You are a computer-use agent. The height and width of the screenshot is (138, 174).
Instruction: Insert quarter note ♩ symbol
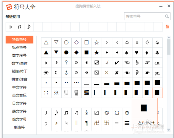pos(46,113)
